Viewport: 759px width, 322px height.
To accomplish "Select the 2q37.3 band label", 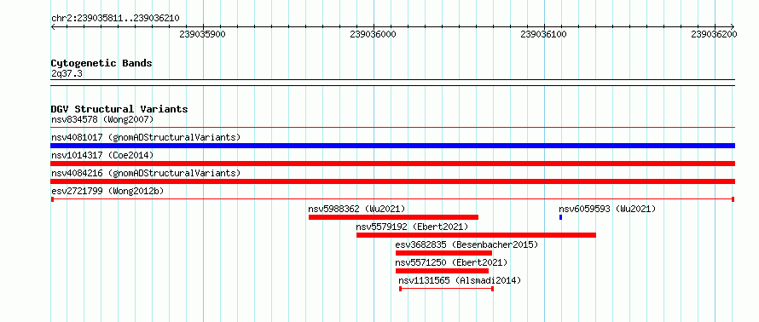I will tap(67, 73).
